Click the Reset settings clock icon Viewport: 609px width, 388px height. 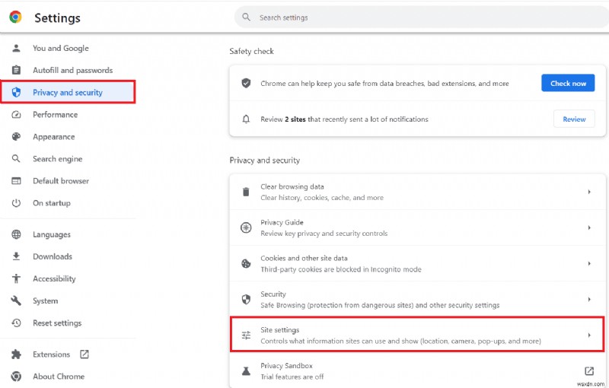pos(16,323)
